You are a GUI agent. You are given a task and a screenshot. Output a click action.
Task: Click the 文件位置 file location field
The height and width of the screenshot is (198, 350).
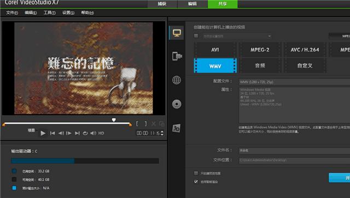coord(294,160)
